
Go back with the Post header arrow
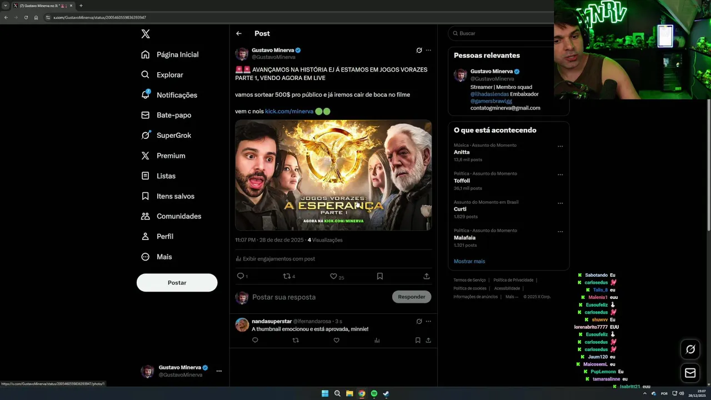[x=239, y=33]
